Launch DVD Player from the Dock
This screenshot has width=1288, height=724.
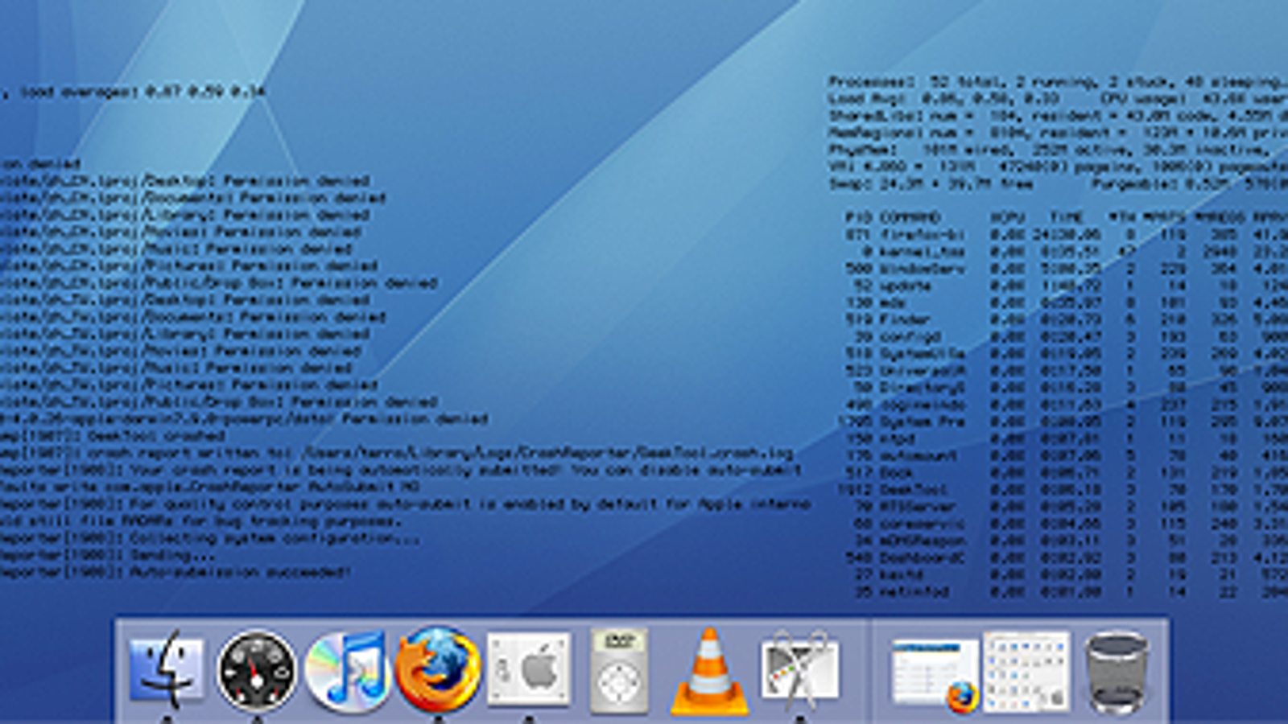click(x=618, y=670)
